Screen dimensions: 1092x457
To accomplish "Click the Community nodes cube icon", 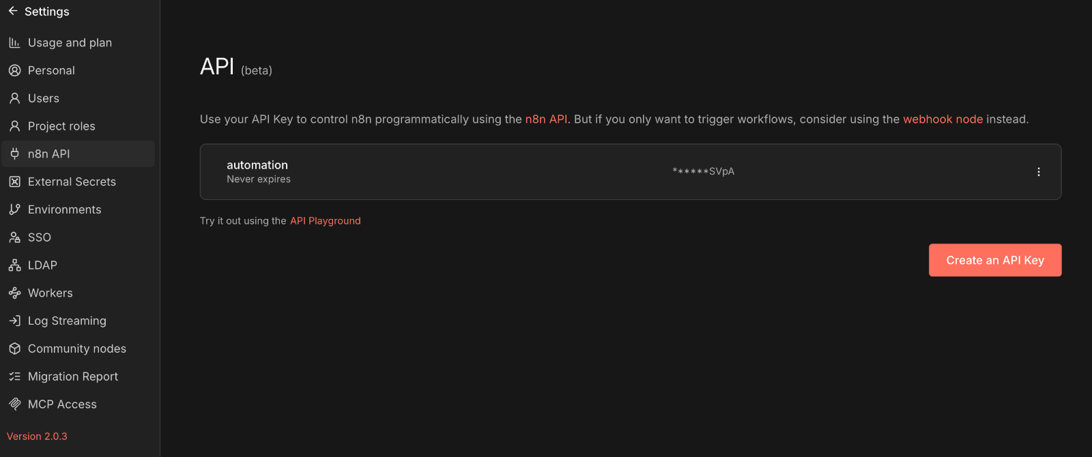I will click(x=14, y=349).
